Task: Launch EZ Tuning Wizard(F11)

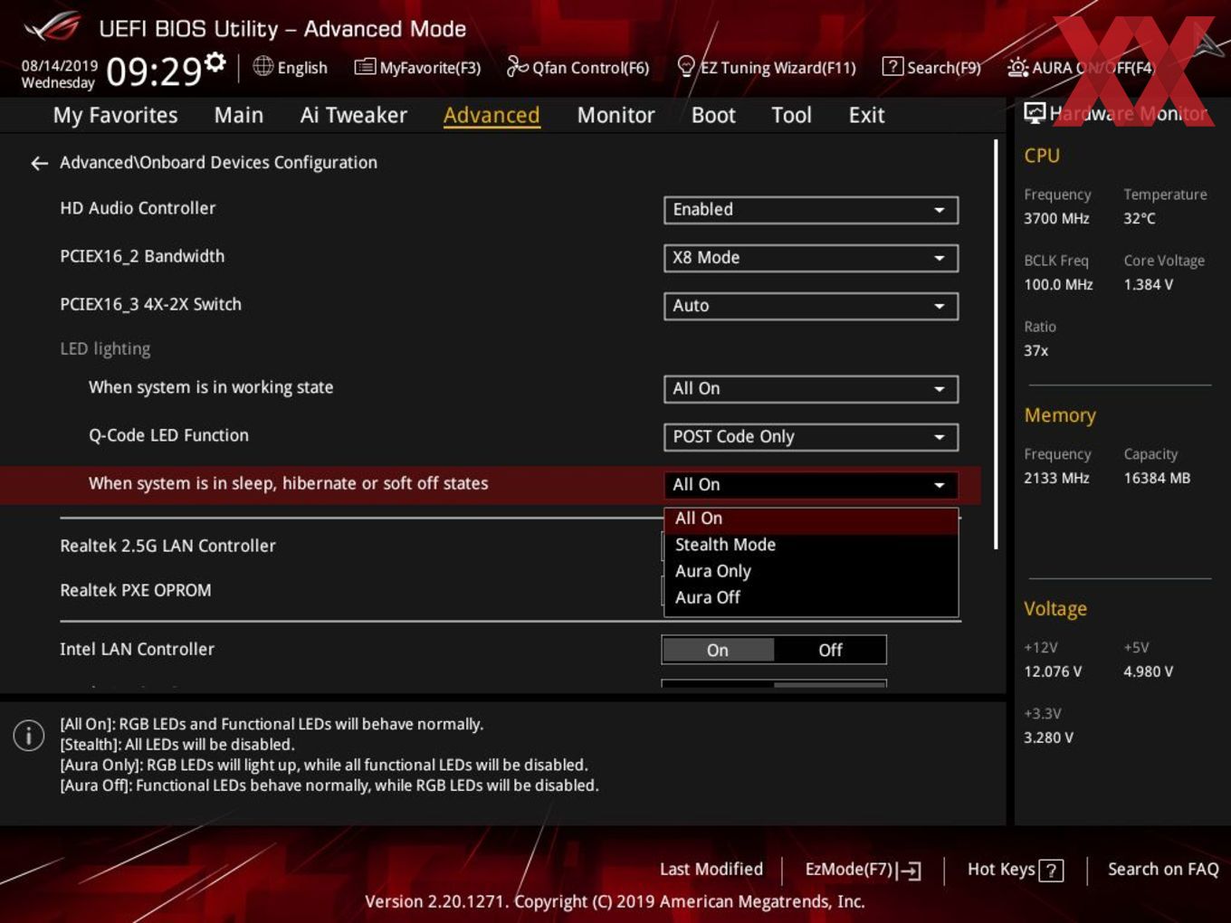Action: 767,67
